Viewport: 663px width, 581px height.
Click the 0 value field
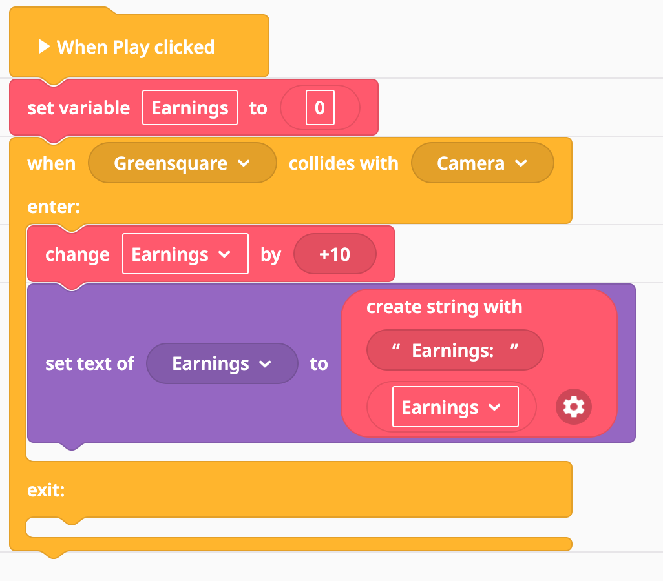tap(320, 108)
